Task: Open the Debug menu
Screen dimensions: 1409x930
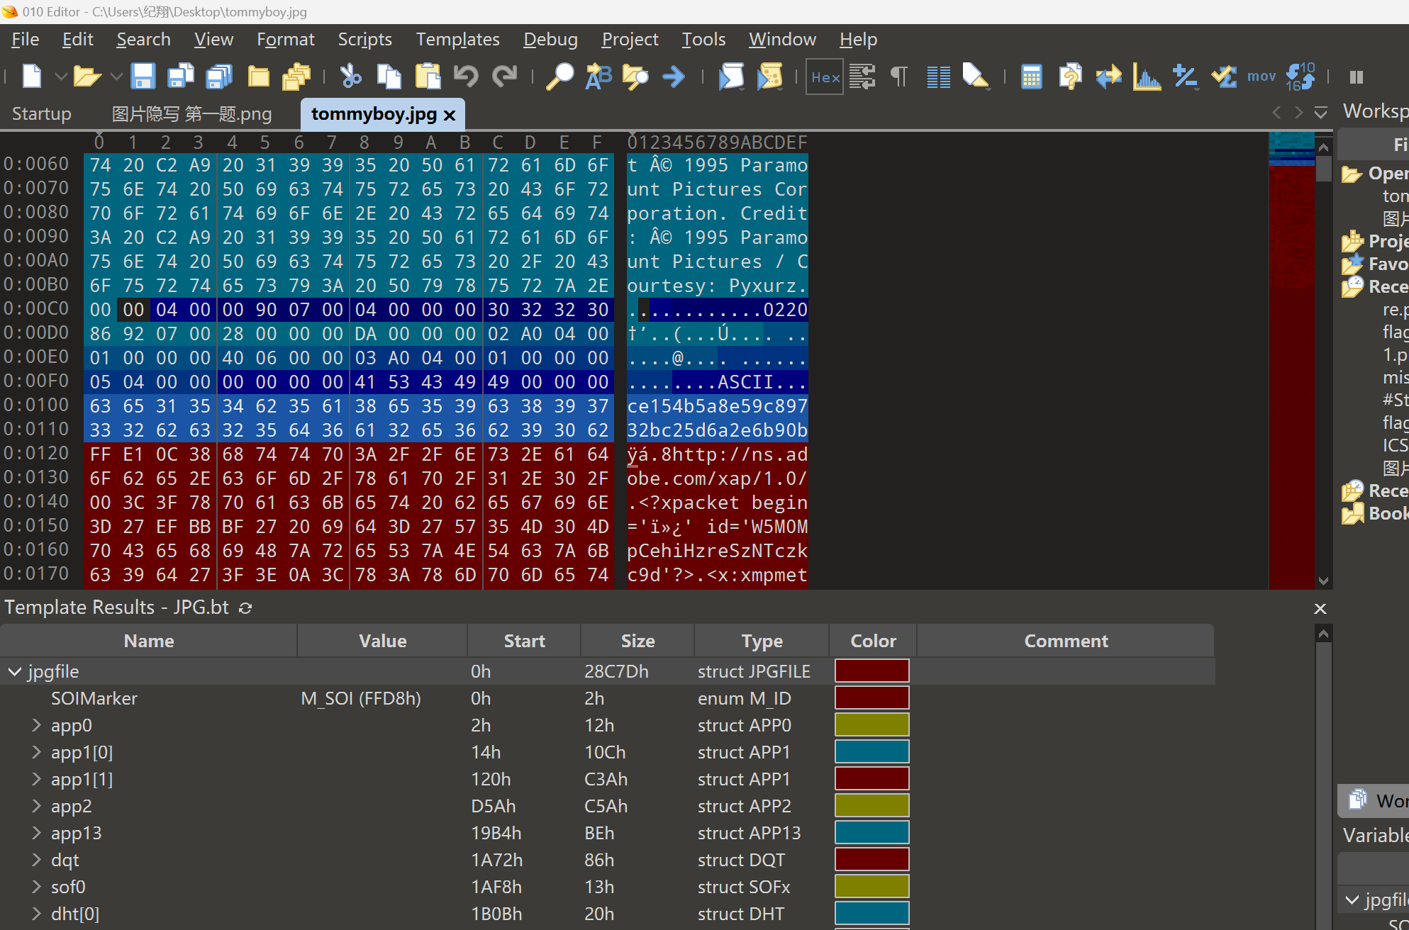Action: pyautogui.click(x=550, y=40)
